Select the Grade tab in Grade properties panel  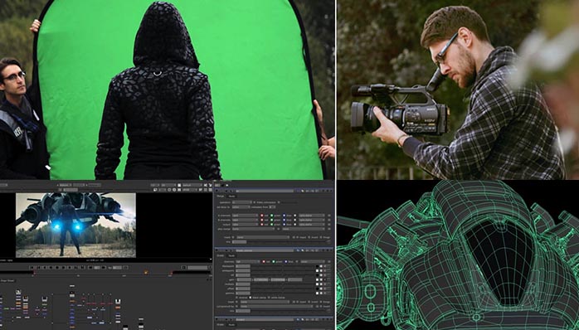click(x=220, y=255)
